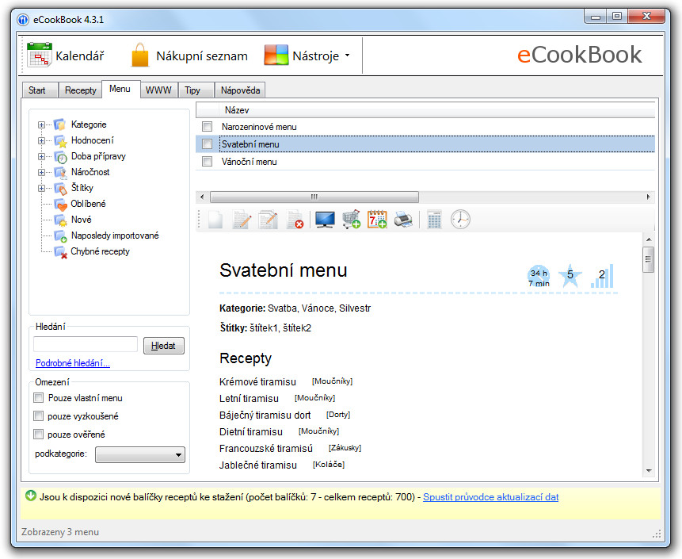Open the Kalendář calendar icon
Screen dimensions: 682x559
(39, 55)
